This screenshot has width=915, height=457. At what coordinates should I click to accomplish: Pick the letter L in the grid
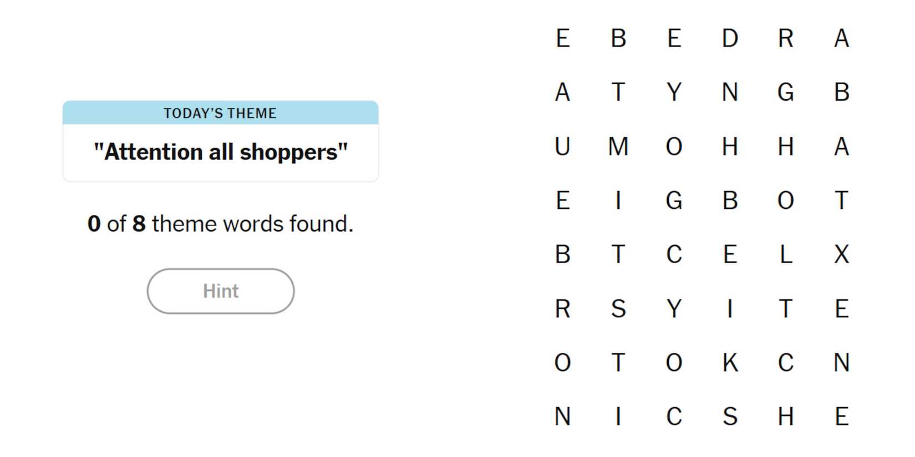(x=786, y=255)
